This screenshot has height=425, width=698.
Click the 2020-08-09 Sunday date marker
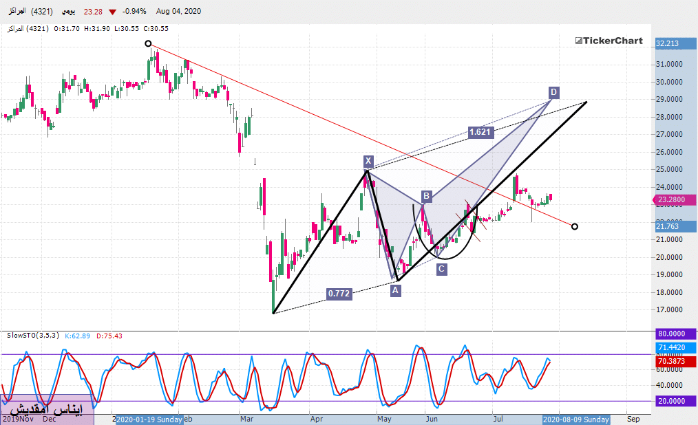click(576, 419)
